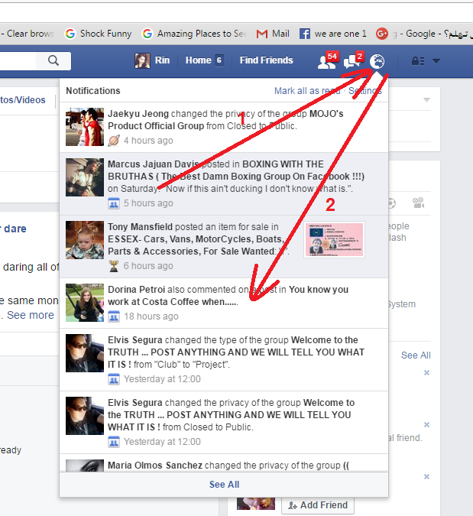Open 'we are one 1' Facebook bookmark
The image size is (473, 516).
click(333, 34)
